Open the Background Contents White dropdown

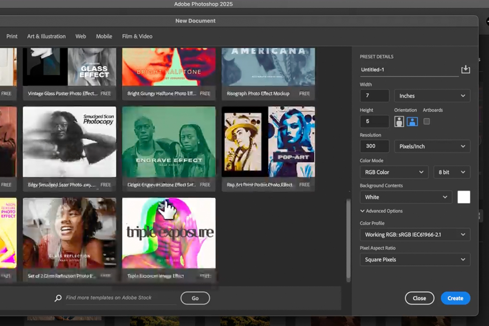[x=406, y=197]
